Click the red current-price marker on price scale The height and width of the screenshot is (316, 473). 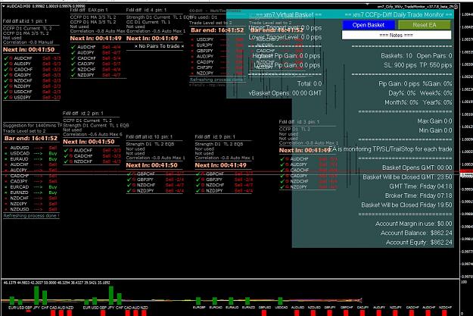pos(467,171)
